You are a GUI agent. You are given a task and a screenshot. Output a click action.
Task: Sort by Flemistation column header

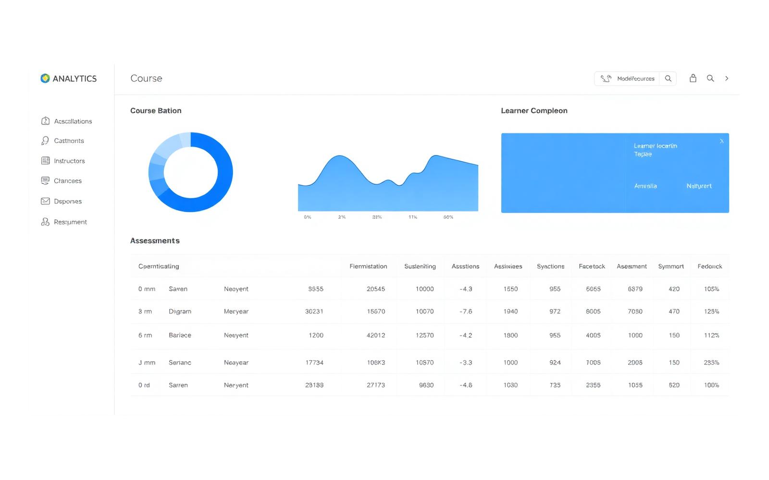pos(368,266)
